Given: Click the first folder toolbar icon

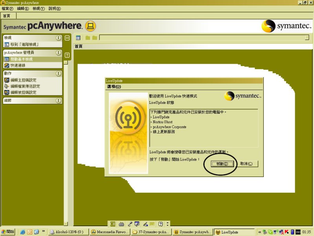Looking at the screenshot, I should pyautogui.click(x=88, y=38).
